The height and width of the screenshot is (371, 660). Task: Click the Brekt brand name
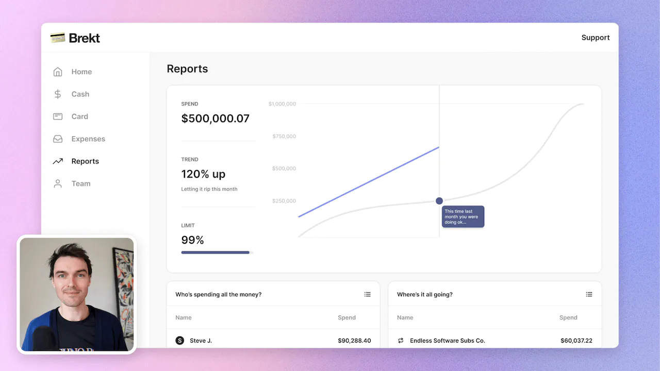pos(85,38)
